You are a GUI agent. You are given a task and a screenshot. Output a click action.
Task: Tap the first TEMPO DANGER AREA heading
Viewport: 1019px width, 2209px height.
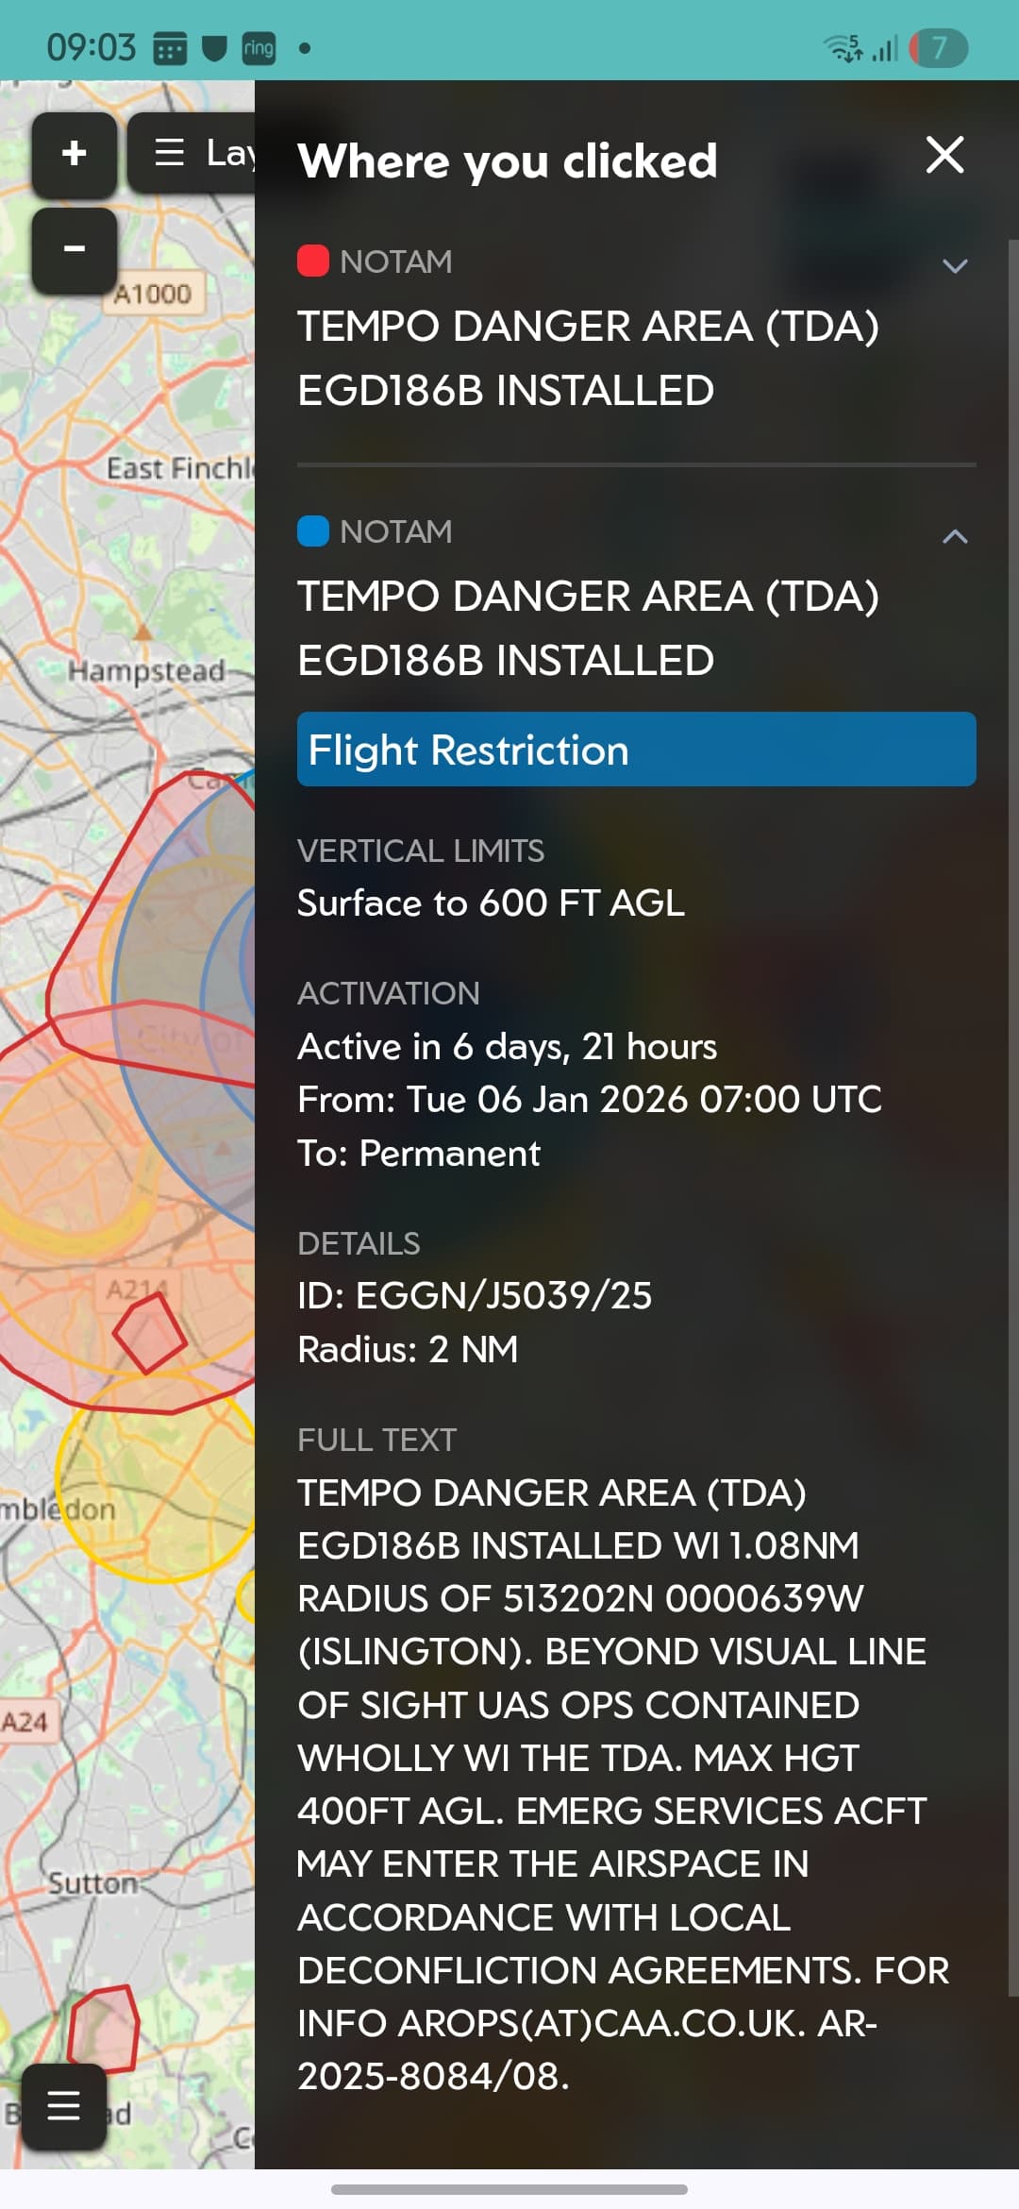click(x=588, y=358)
